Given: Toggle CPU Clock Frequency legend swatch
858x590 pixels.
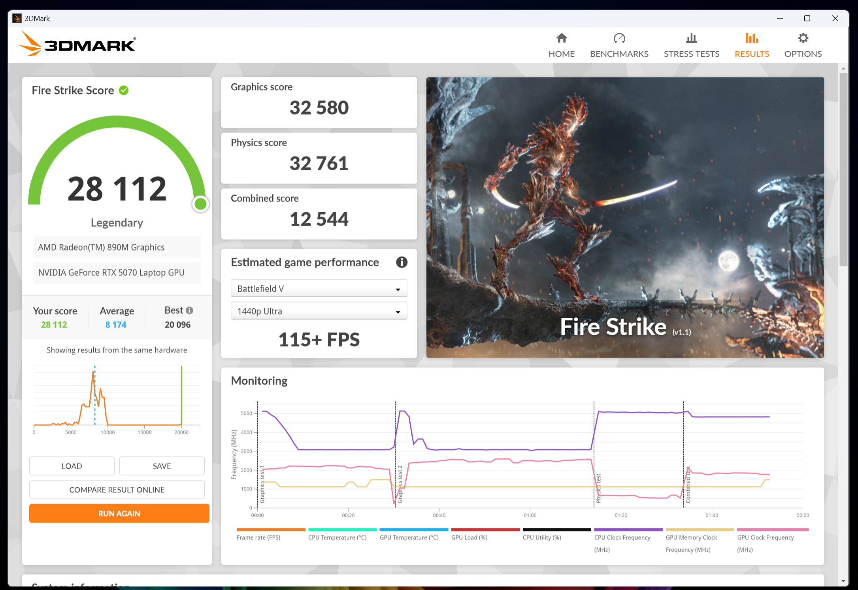Looking at the screenshot, I should click(628, 530).
